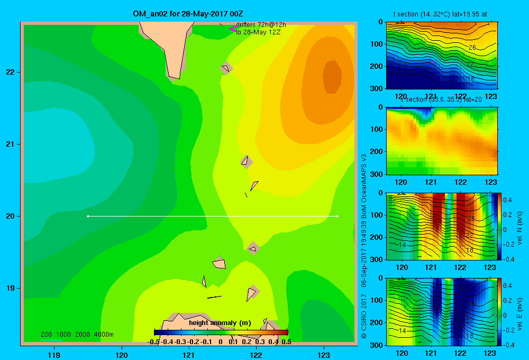The image size is (529, 360).
Task: Click latitude label 21 on main map
Action: point(11,144)
